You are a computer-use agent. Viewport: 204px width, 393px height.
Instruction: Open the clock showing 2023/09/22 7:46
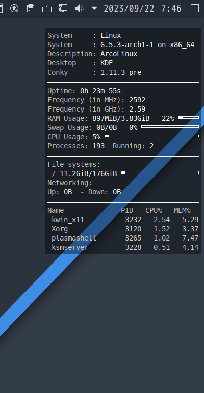[x=142, y=9]
